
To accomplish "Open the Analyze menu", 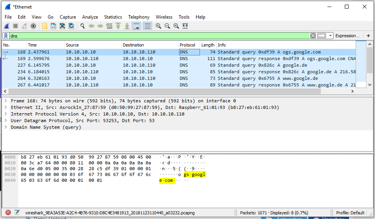I will (x=90, y=17).
